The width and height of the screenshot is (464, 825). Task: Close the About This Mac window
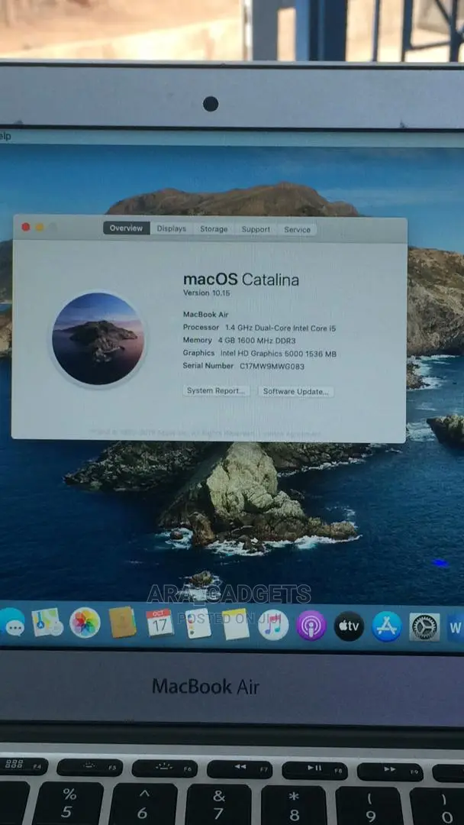(x=26, y=228)
